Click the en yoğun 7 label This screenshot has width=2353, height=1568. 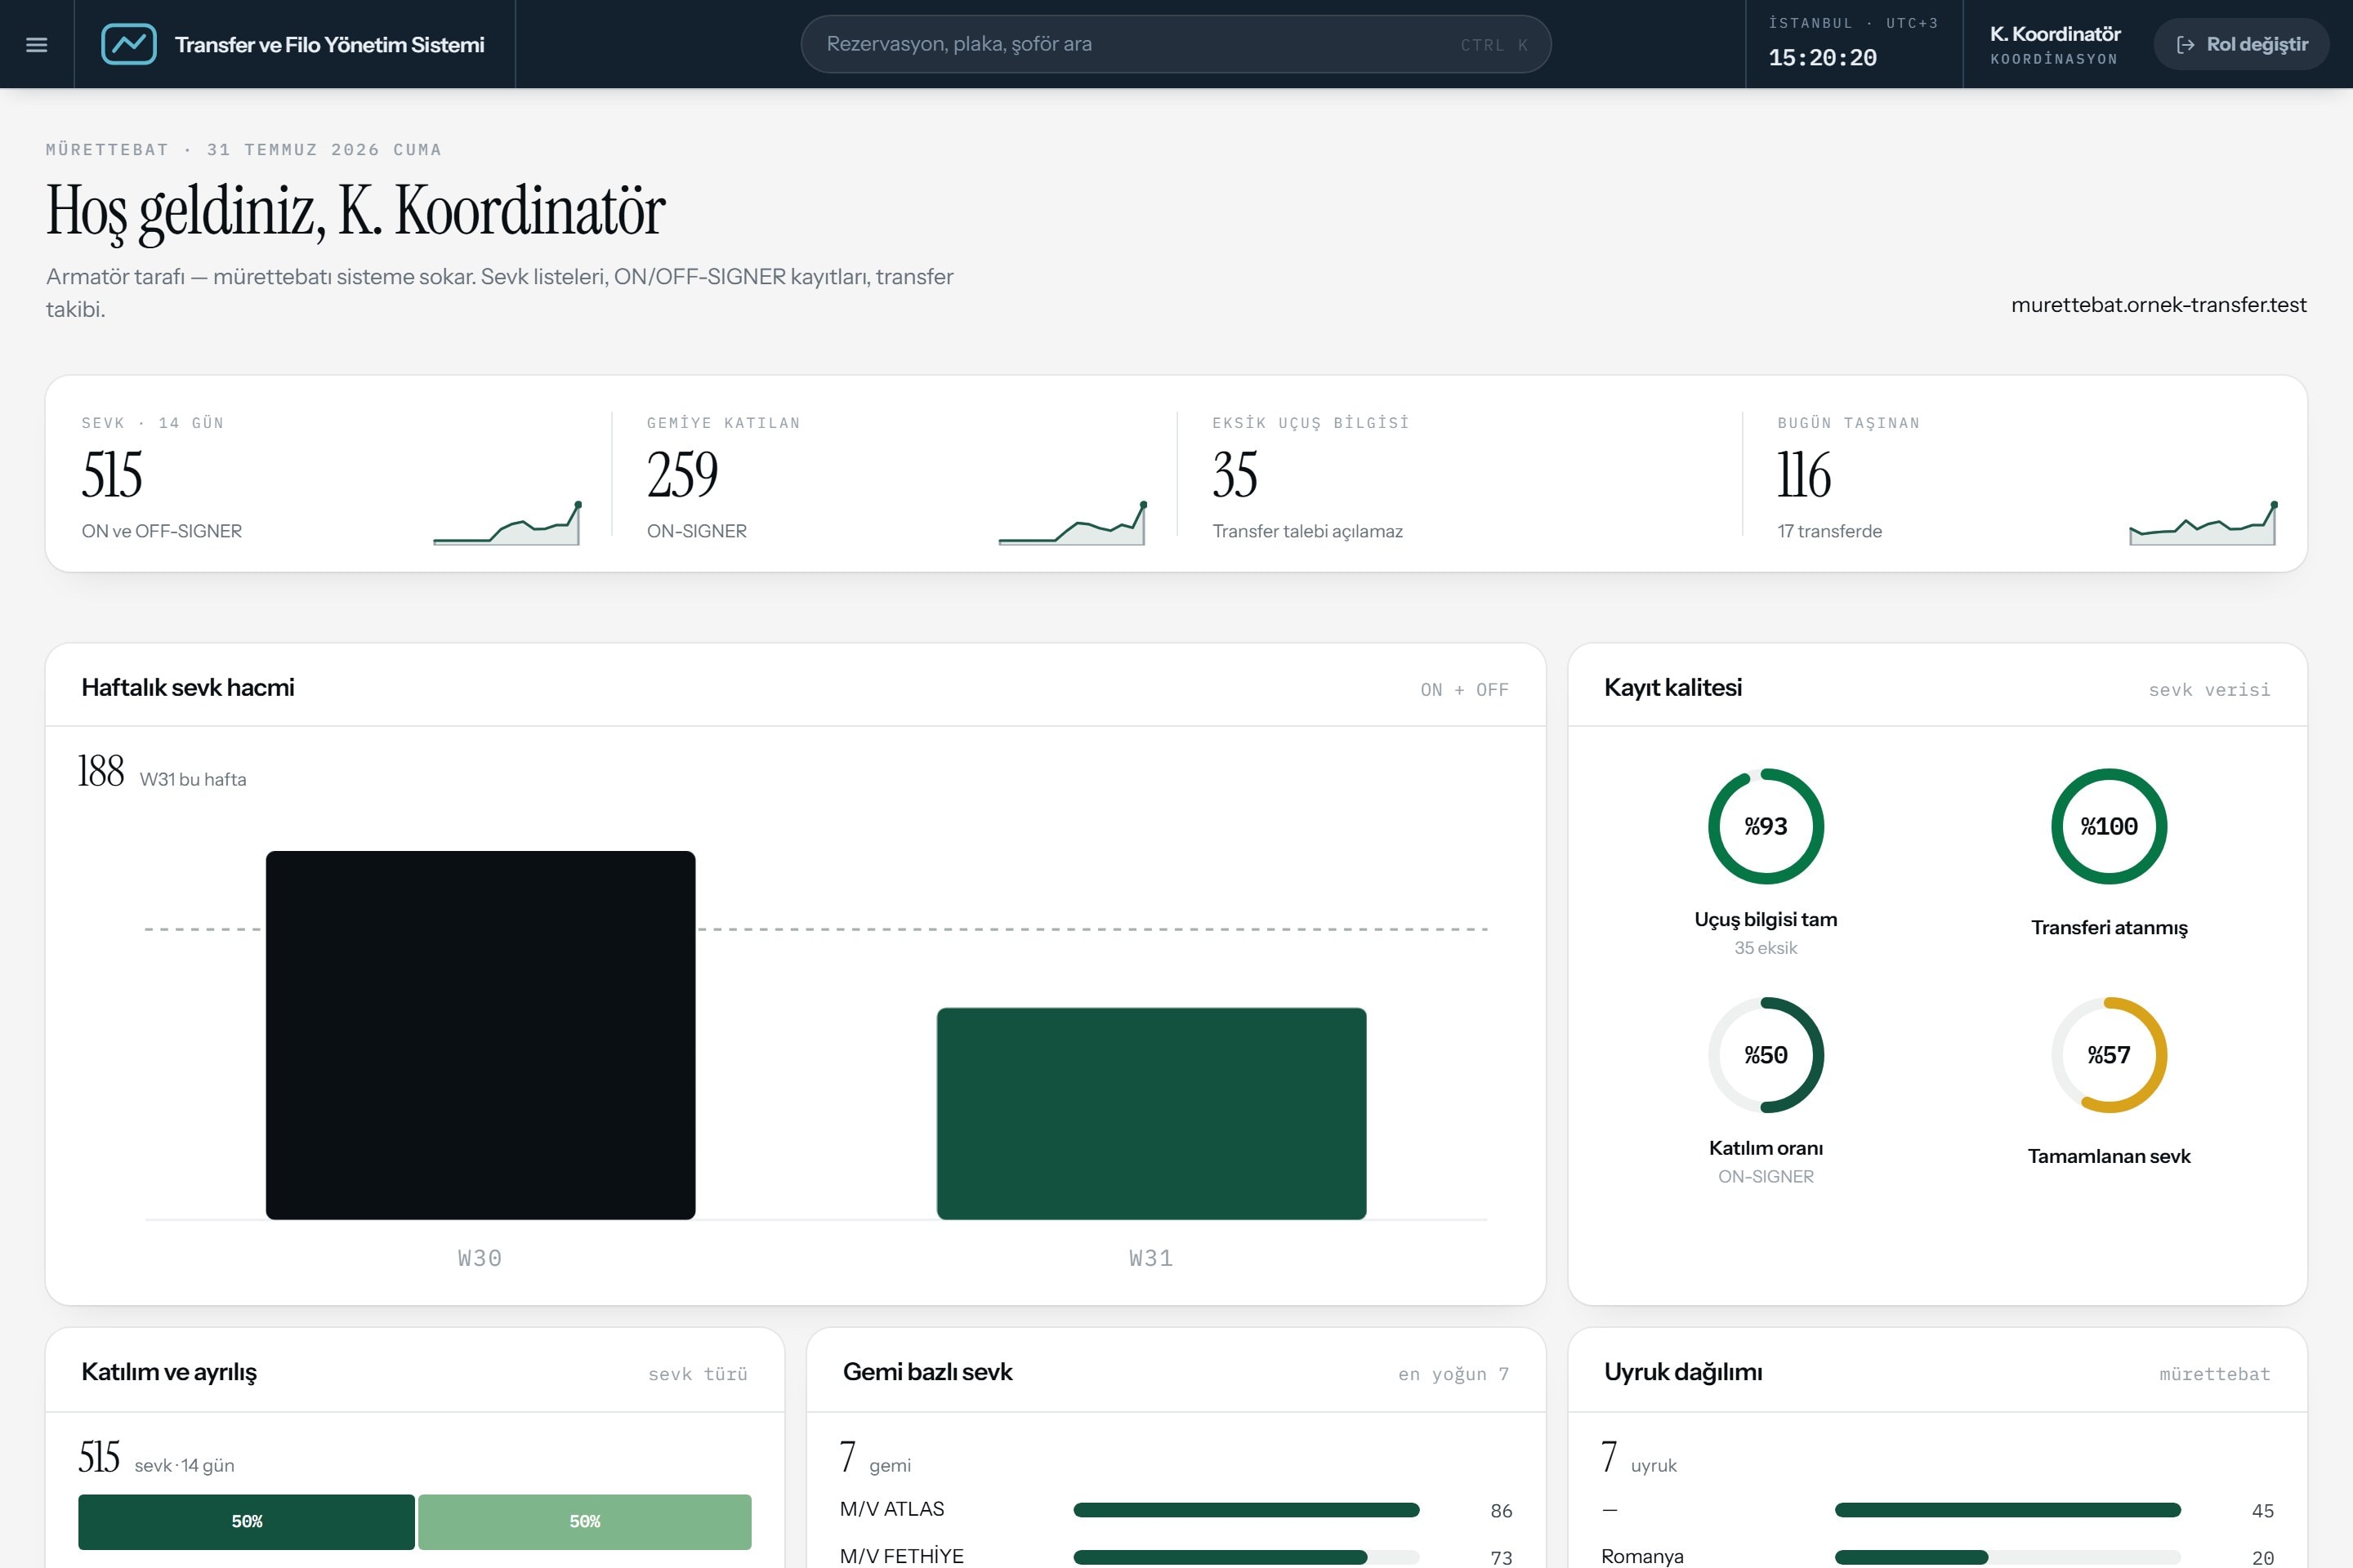click(x=1453, y=1374)
